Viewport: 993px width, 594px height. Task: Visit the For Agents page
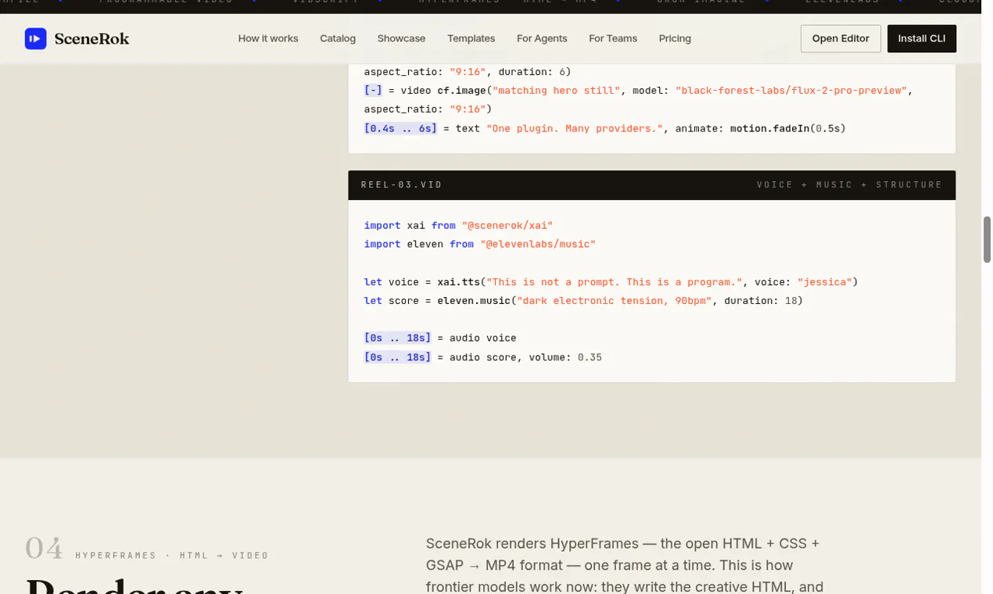542,38
